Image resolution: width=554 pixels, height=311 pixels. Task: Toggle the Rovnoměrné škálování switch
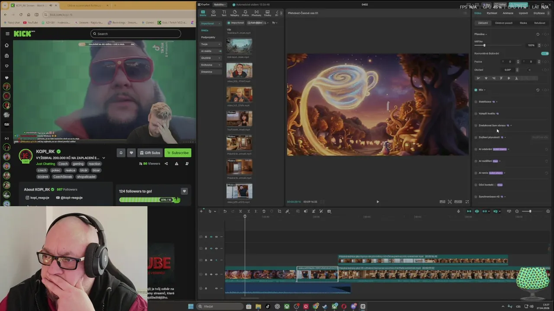[x=545, y=54]
